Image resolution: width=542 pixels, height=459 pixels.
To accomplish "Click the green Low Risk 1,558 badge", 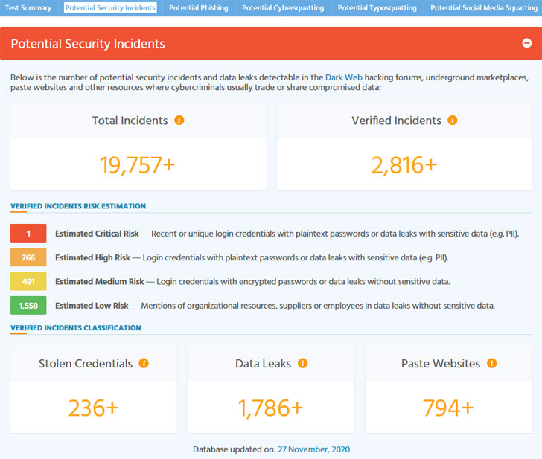I will pos(28,305).
